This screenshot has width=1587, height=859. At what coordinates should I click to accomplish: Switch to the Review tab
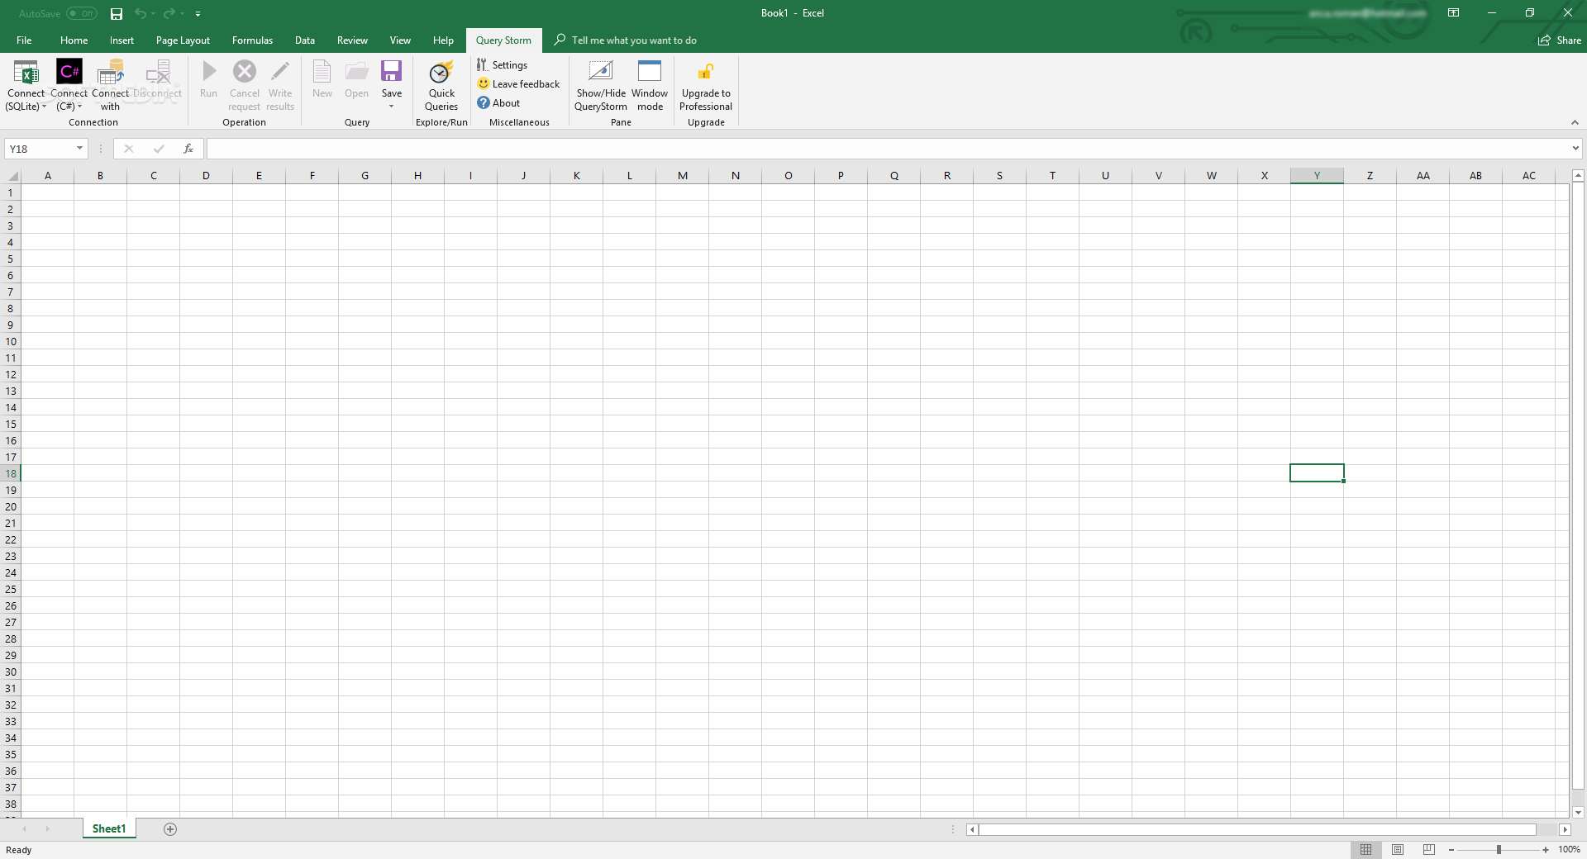point(352,40)
